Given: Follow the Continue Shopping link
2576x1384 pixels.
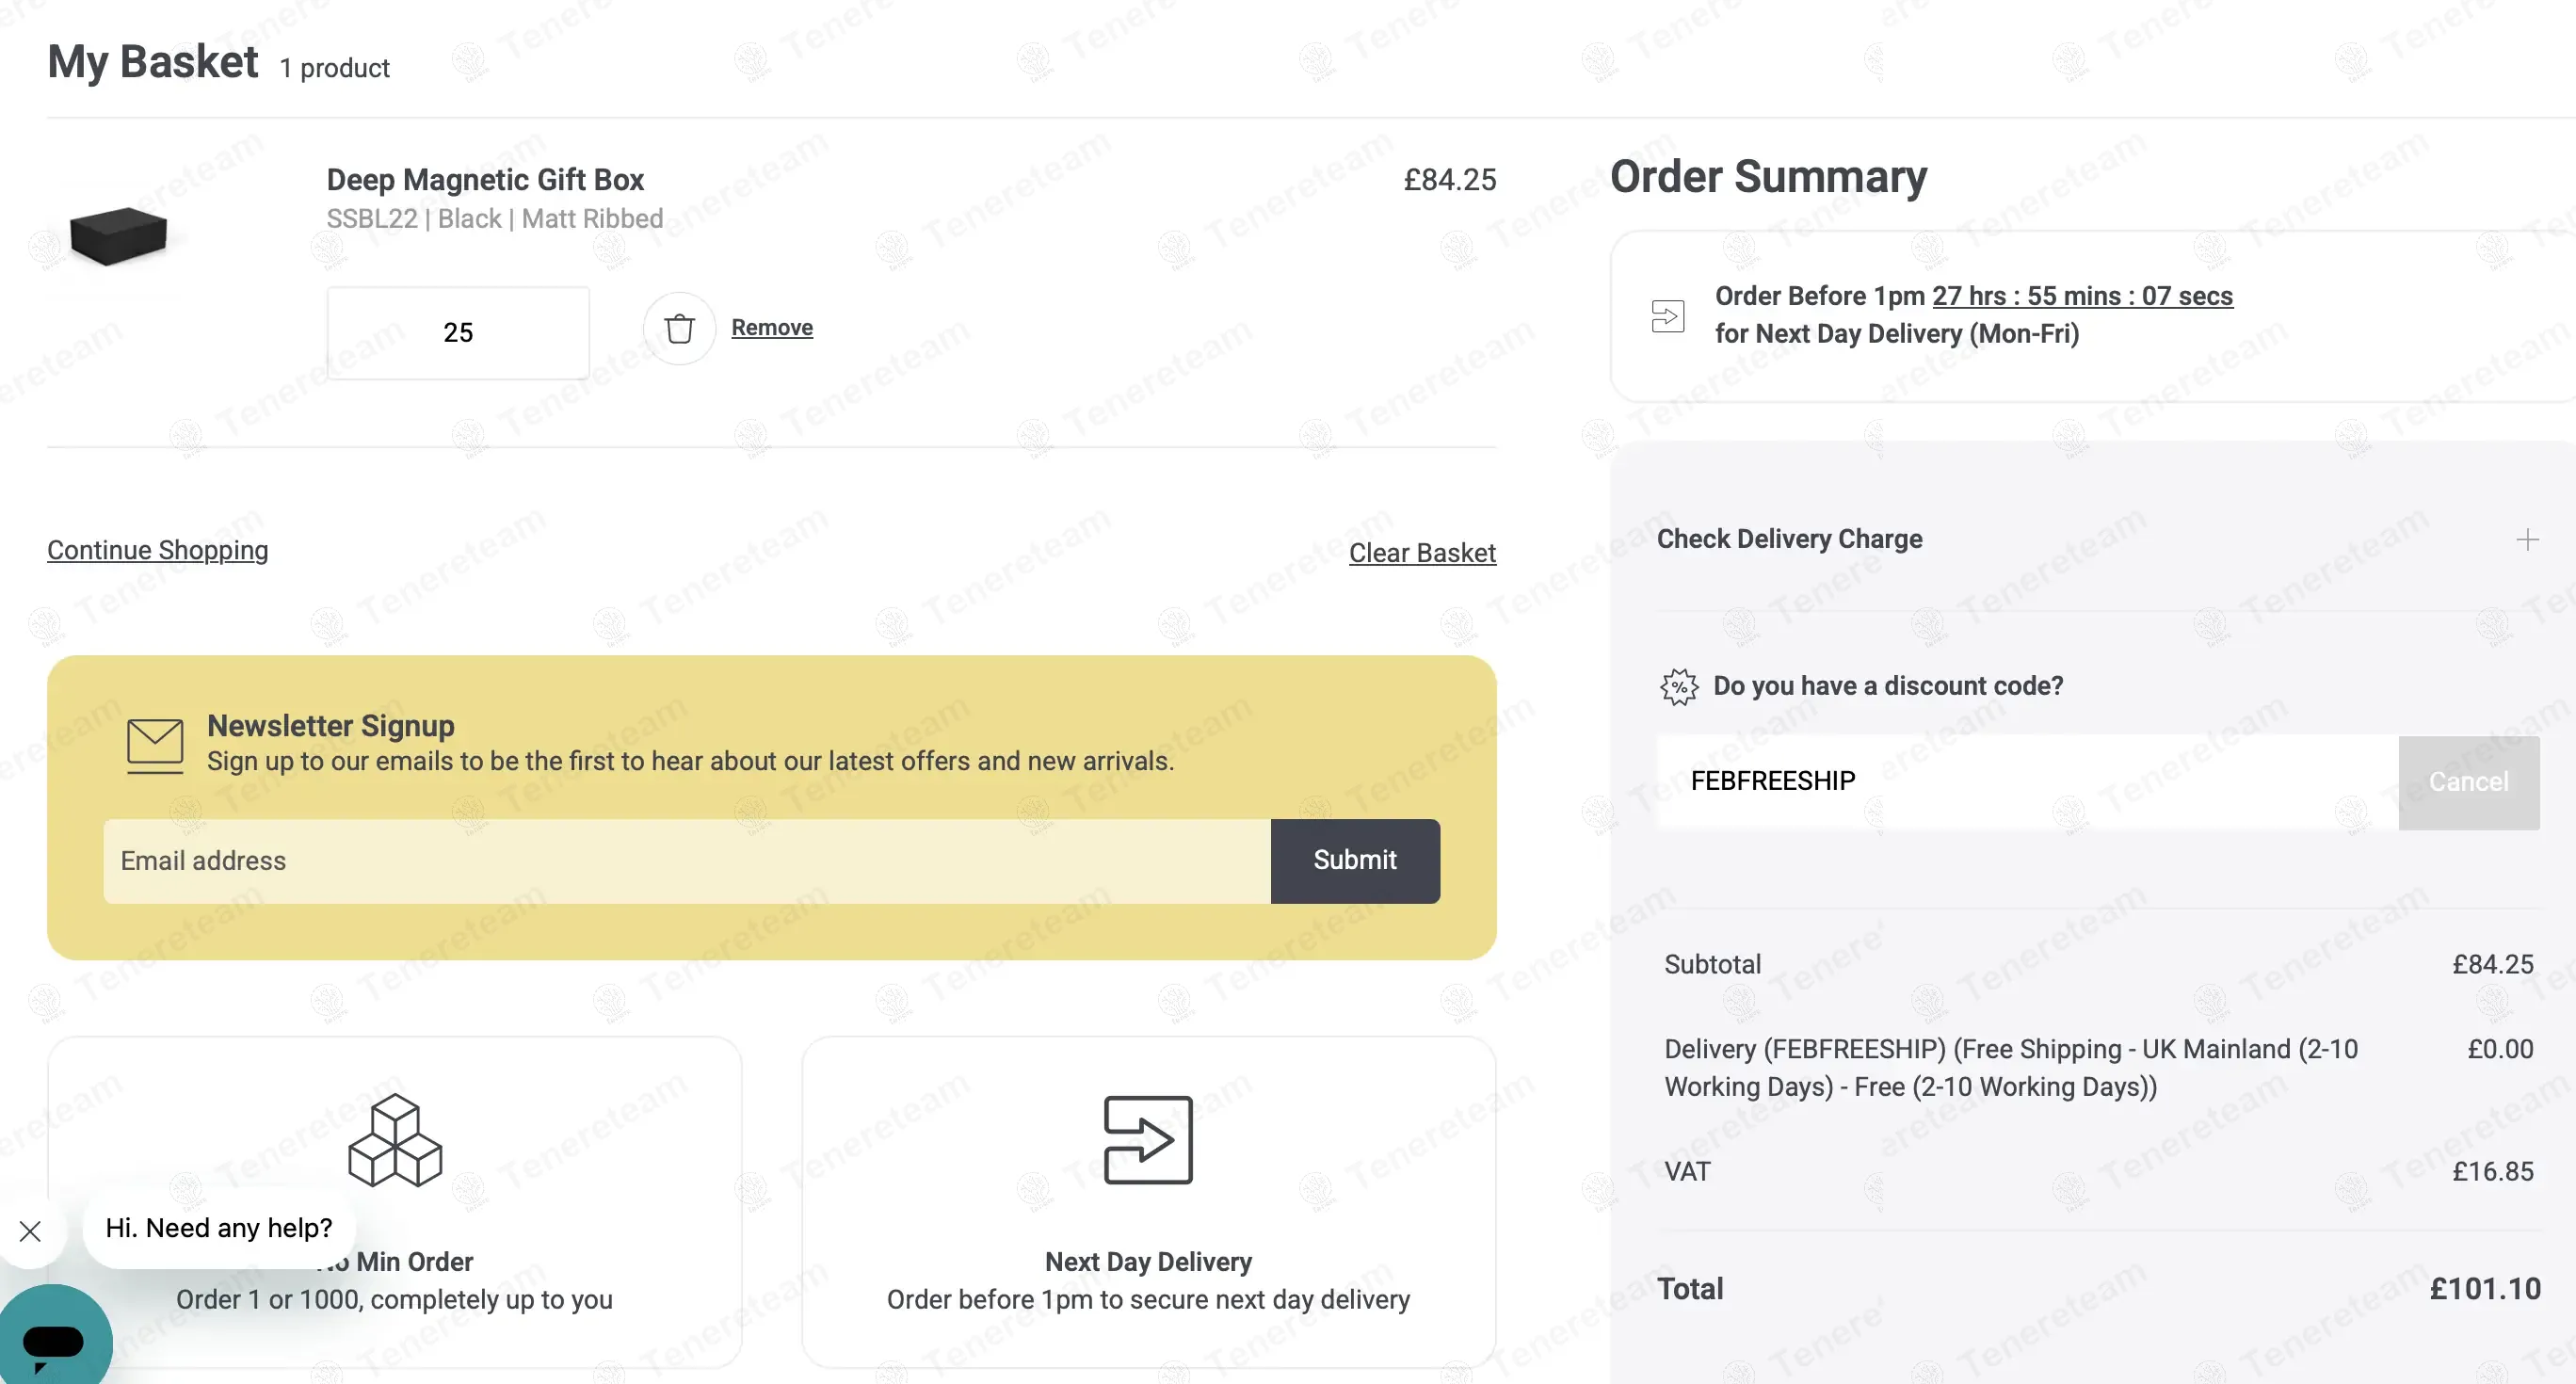Looking at the screenshot, I should (158, 550).
